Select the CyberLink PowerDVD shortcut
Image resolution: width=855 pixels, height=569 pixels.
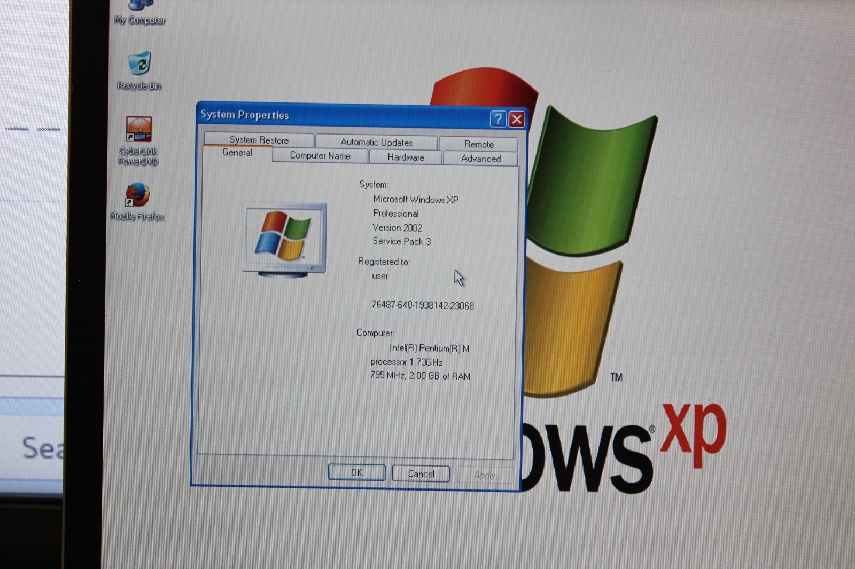138,141
